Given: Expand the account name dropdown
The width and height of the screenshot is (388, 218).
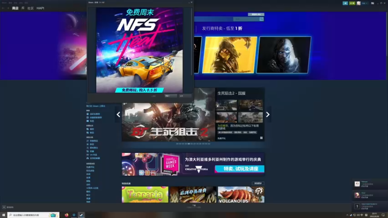Looking at the screenshot, I should click(365, 3).
